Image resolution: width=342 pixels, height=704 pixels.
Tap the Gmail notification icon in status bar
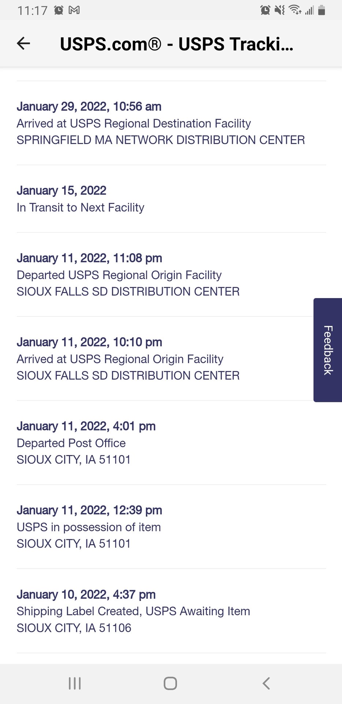point(74,10)
